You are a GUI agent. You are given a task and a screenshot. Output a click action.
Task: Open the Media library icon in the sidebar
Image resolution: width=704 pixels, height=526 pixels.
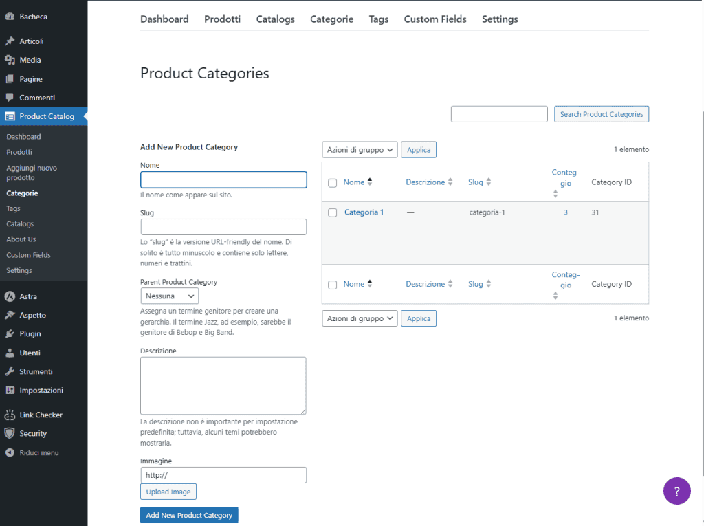tap(10, 60)
